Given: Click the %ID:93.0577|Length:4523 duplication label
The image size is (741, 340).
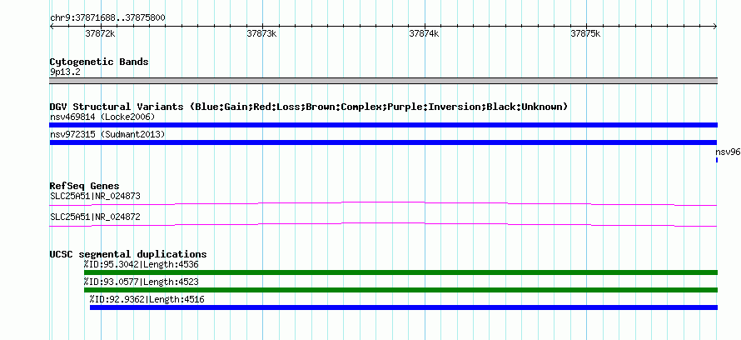Looking at the screenshot, I should pos(142,282).
